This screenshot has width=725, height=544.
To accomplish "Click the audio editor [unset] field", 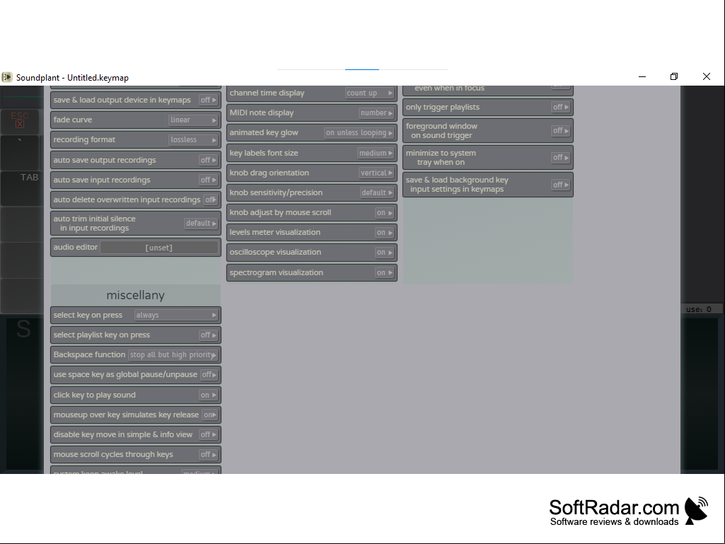I will point(159,248).
